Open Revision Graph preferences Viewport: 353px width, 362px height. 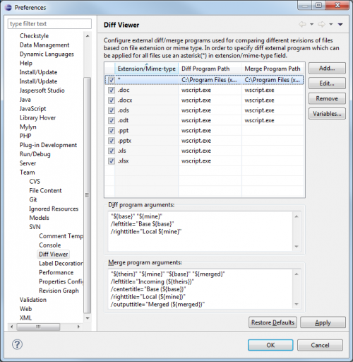point(59,291)
